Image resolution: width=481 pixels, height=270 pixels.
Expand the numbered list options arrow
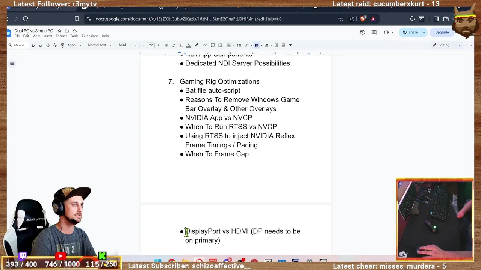(x=271, y=45)
